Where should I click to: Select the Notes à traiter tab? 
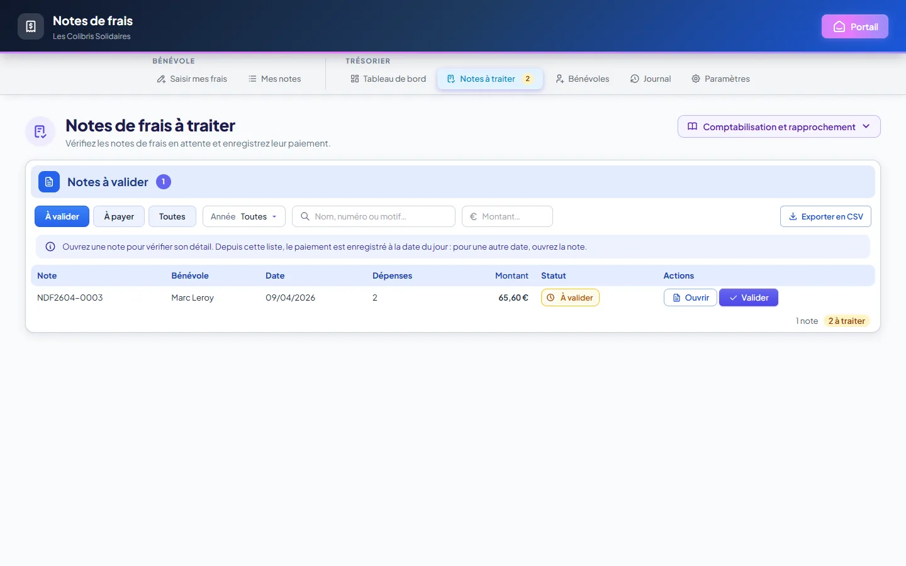(x=490, y=79)
